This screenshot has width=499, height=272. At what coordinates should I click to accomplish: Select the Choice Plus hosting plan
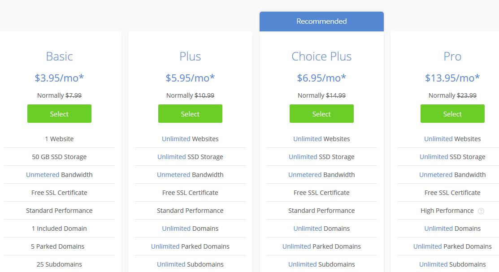(321, 113)
